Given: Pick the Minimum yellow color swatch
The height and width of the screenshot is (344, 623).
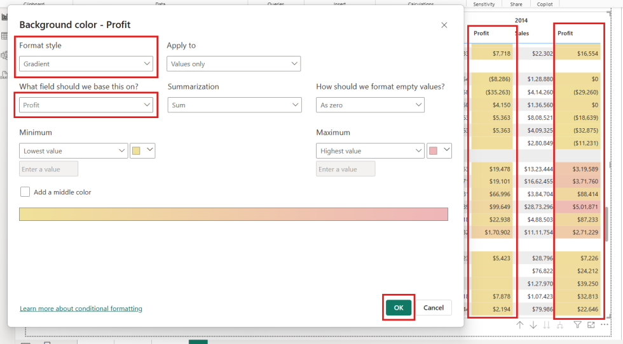Looking at the screenshot, I should [137, 151].
